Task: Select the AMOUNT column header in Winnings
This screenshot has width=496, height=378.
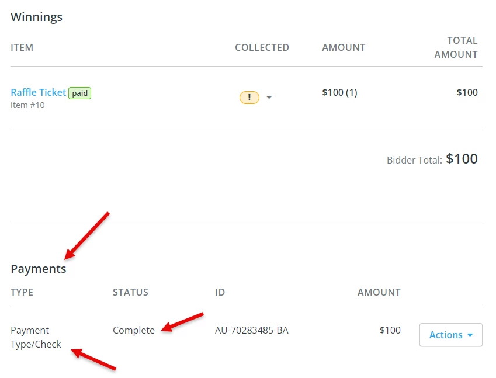Action: point(344,47)
